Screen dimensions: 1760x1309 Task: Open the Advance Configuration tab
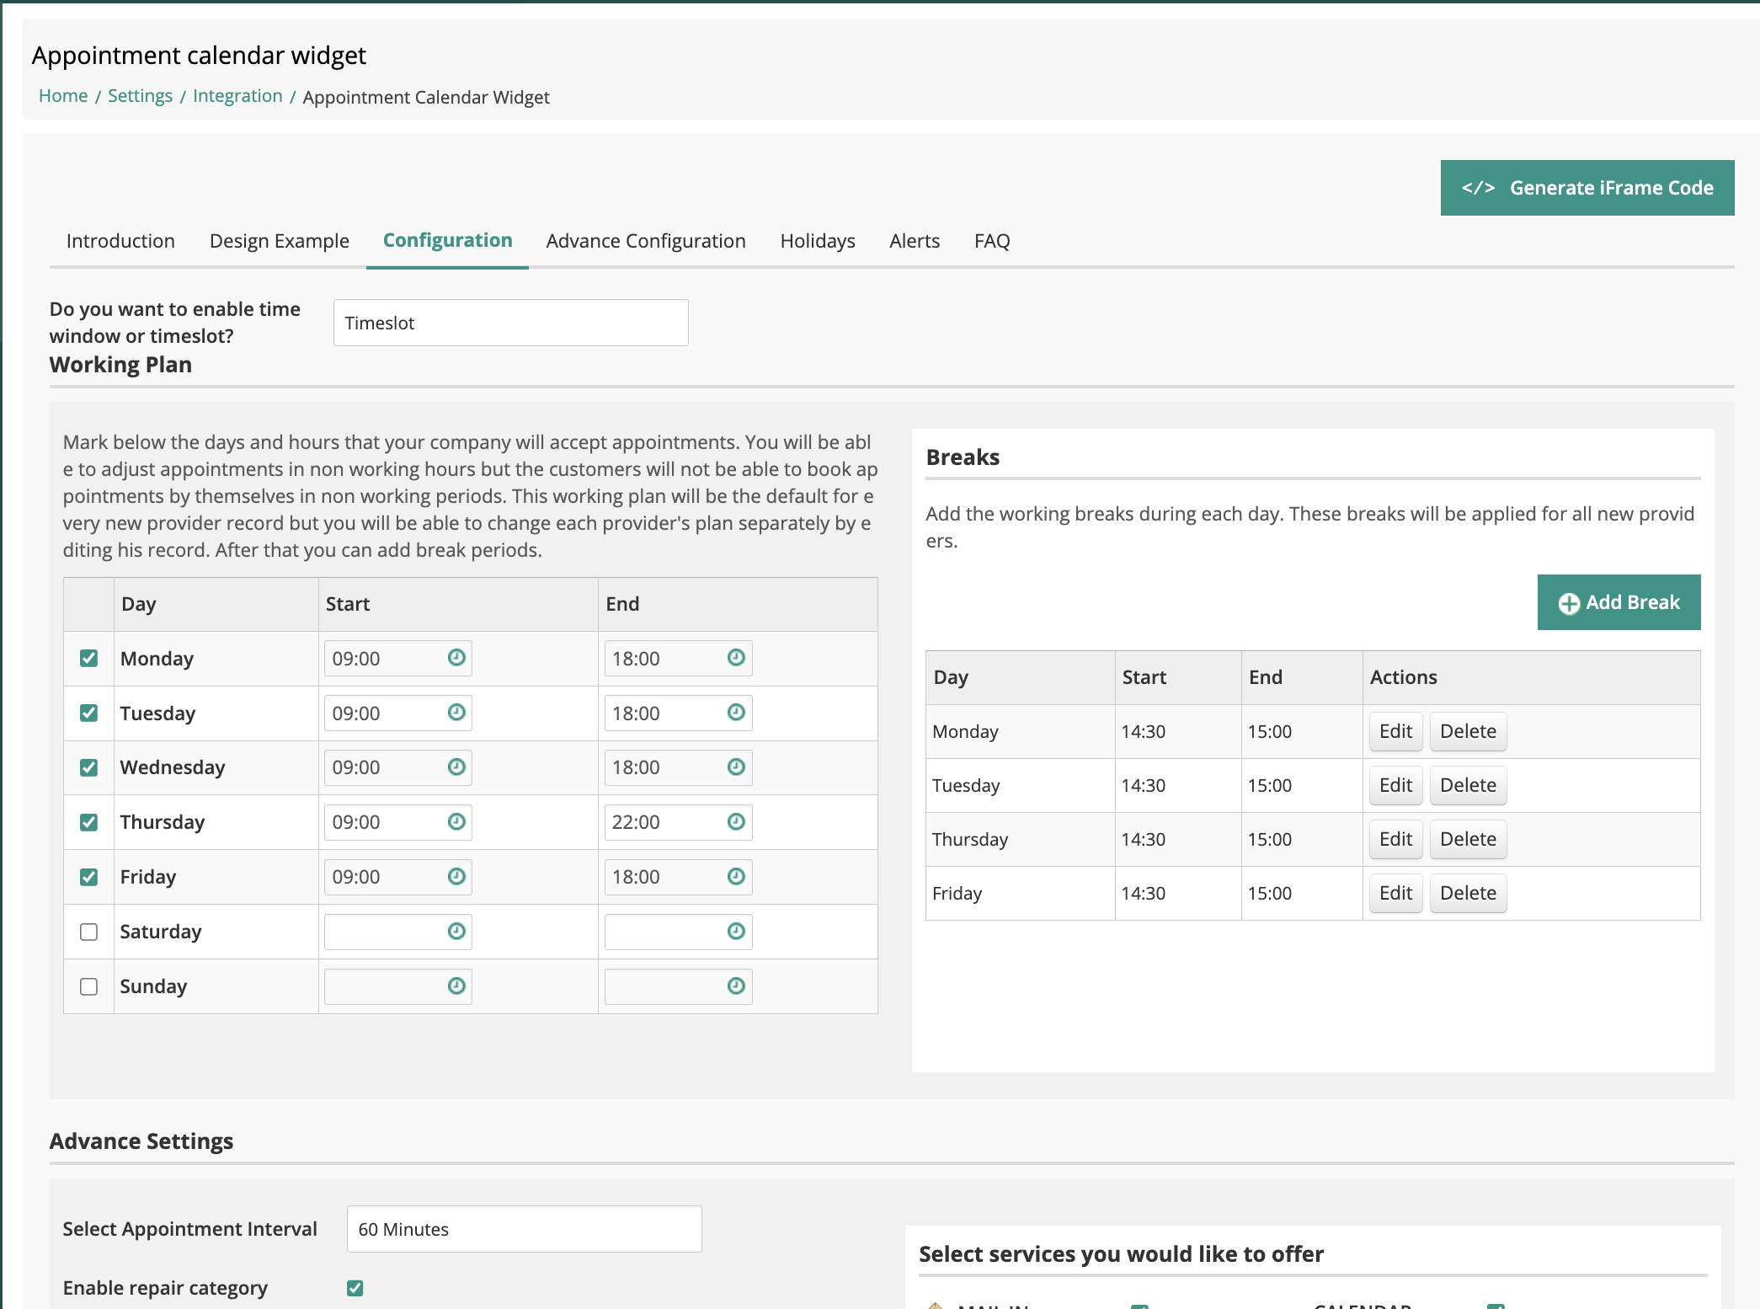click(646, 241)
